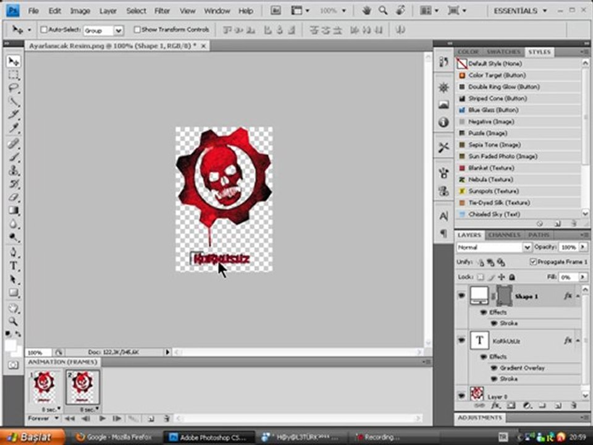
Task: Select the Eyedropper tool
Action: (x=14, y=127)
